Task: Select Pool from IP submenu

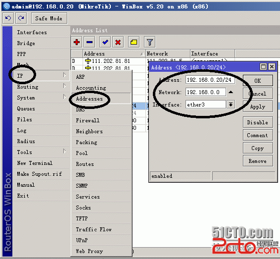Action: tap(101, 153)
